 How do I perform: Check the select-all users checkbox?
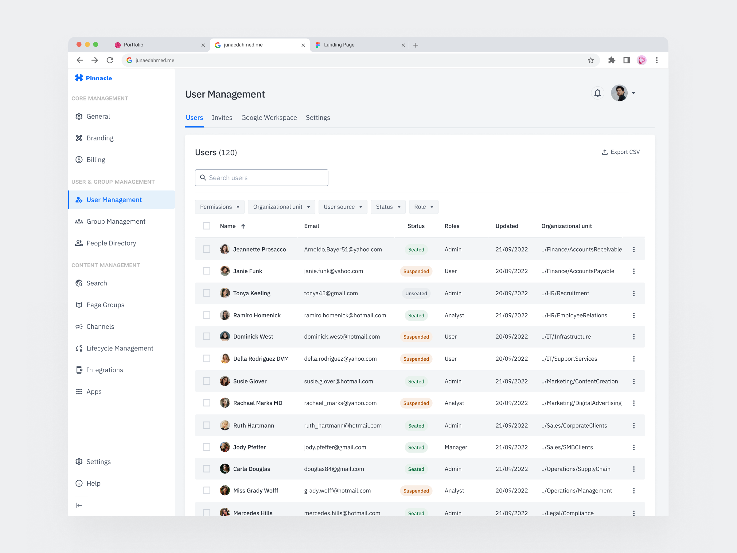click(206, 226)
